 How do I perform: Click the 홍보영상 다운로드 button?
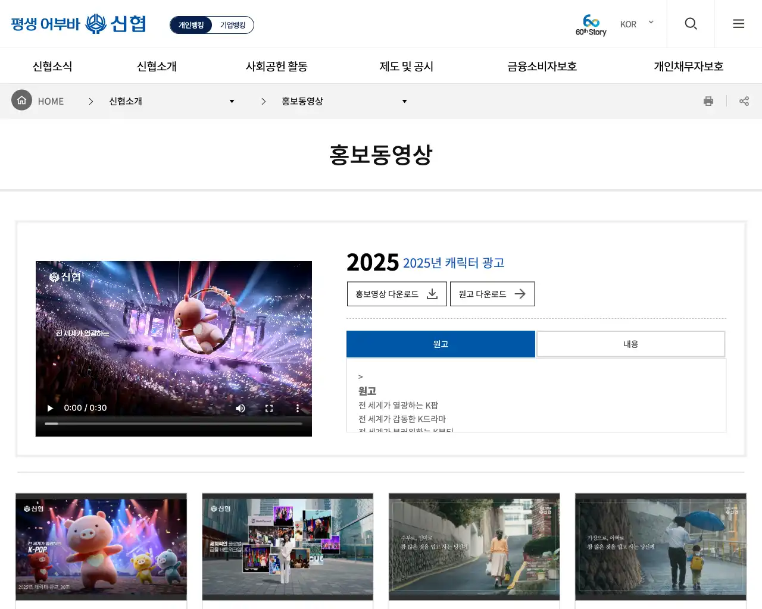(397, 294)
